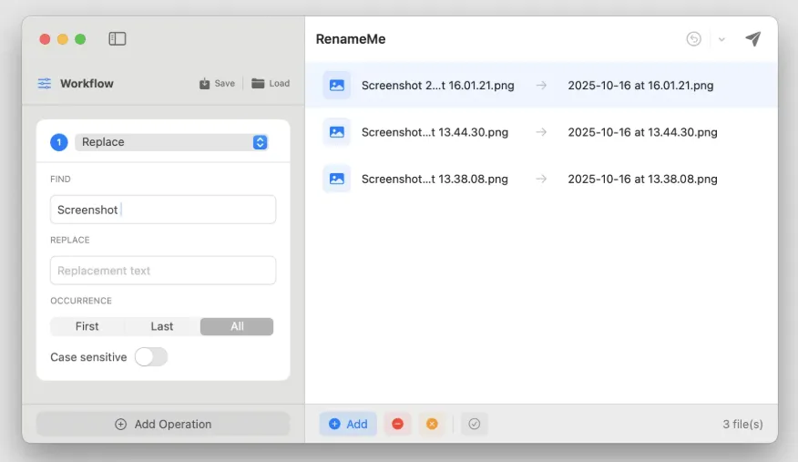Select First occurrence option

[x=87, y=326]
